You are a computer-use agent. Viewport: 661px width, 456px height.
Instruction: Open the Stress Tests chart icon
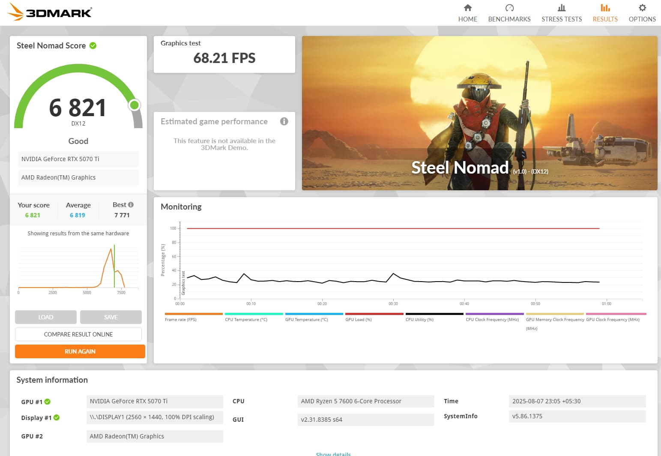(x=561, y=8)
